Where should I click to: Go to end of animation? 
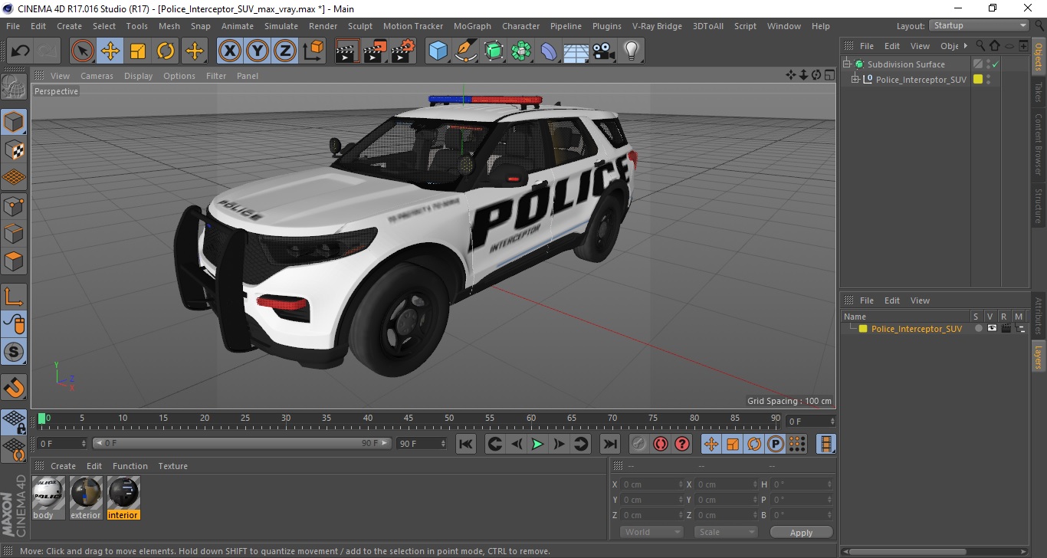point(609,444)
